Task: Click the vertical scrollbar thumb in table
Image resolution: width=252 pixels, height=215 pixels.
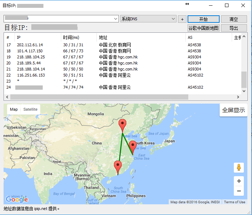Action: (x=244, y=79)
